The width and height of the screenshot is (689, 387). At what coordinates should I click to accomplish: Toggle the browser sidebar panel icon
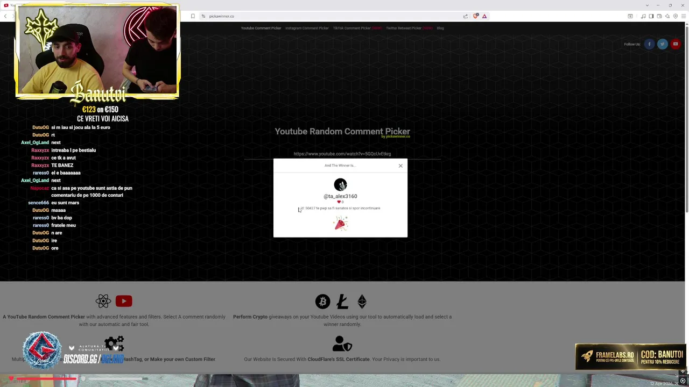(651, 16)
